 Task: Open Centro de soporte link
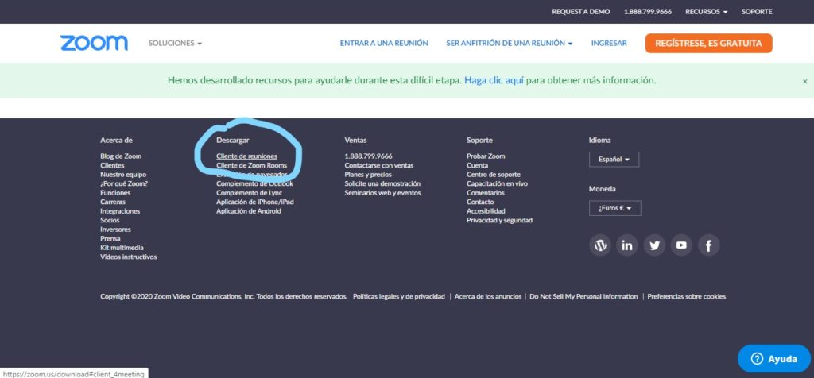point(493,174)
